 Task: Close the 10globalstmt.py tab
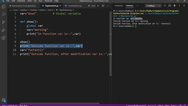click(60, 6)
